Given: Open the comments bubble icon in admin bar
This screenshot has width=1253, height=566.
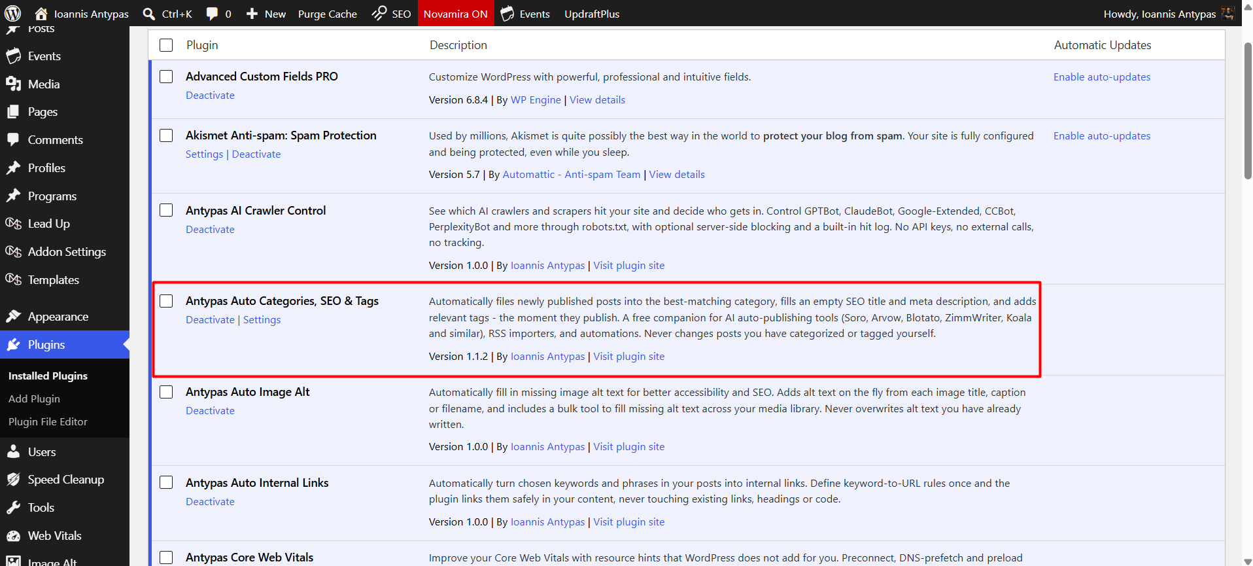Looking at the screenshot, I should coord(212,14).
